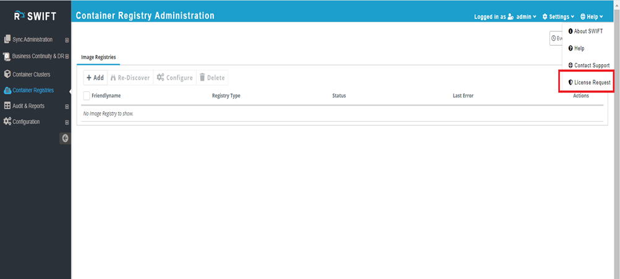The image size is (620, 279).
Task: Open the admin user dropdown
Action: pos(522,17)
